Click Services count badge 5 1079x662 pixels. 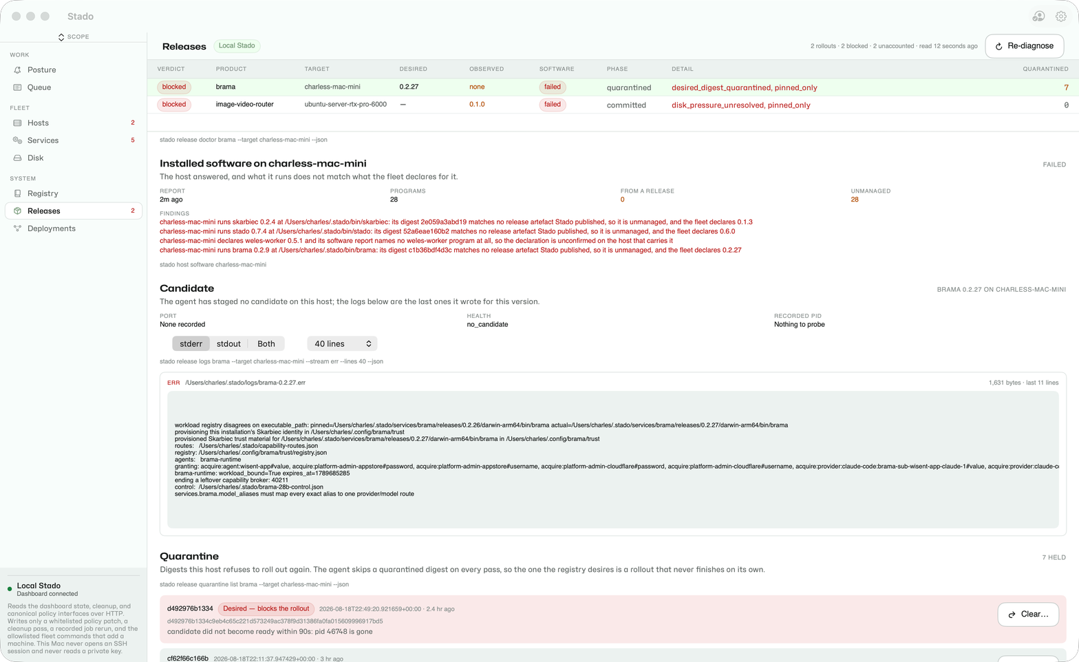pyautogui.click(x=133, y=140)
